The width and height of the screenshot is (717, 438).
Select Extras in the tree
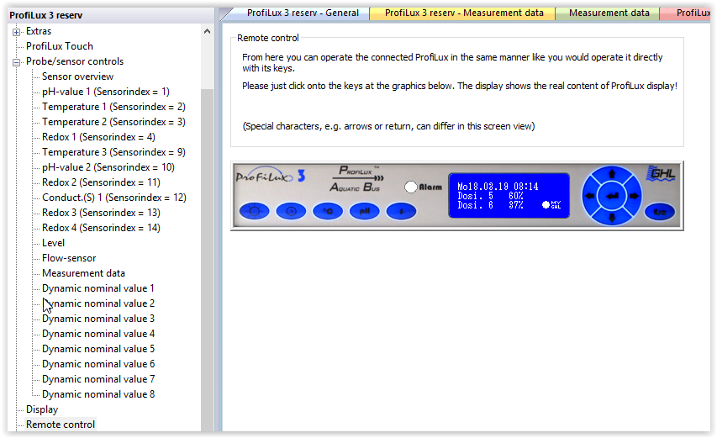pos(39,31)
